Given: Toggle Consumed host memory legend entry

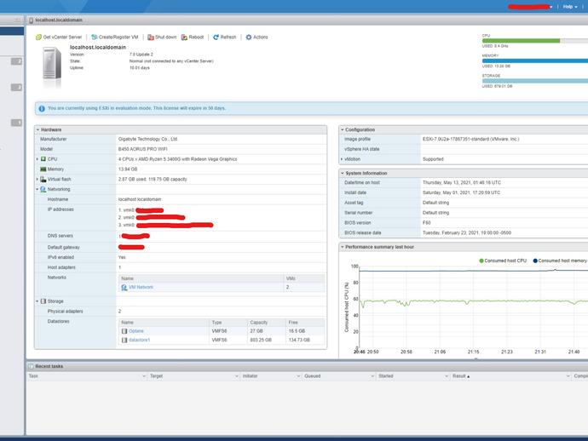Looking at the screenshot, I should 560,261.
